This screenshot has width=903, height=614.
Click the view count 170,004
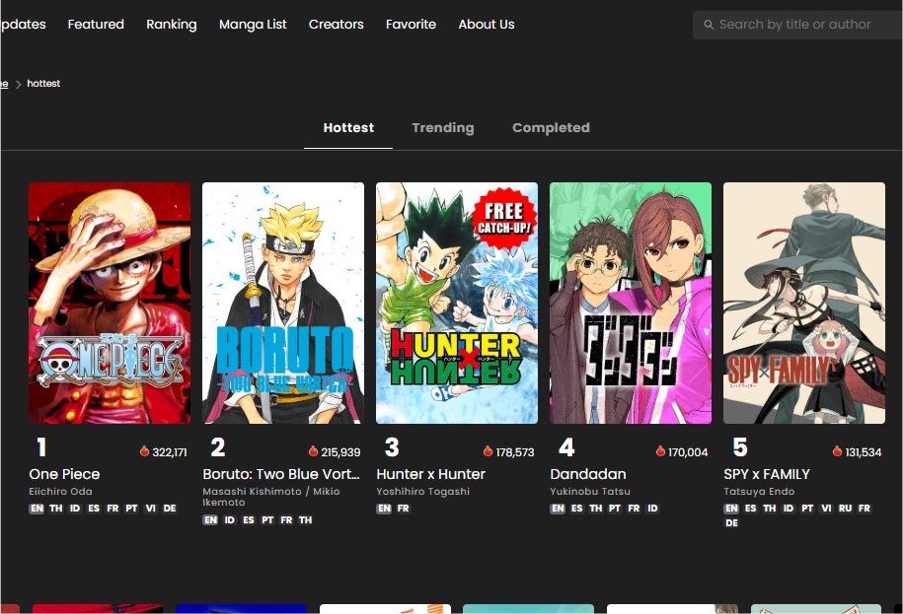click(x=688, y=452)
